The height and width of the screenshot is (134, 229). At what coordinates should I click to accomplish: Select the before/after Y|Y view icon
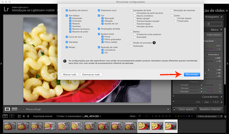pyautogui.click(x=14, y=109)
